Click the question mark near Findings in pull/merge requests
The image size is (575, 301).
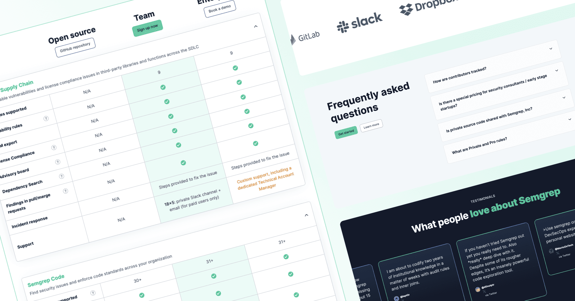66,190
